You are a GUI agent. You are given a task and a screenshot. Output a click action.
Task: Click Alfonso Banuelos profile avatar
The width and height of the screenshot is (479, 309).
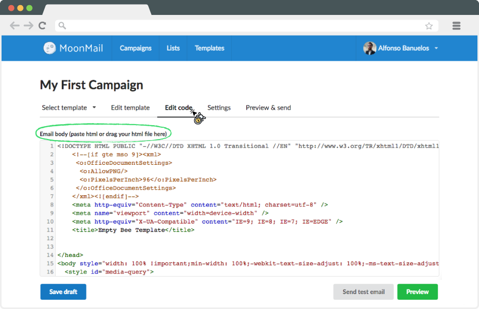tap(369, 48)
